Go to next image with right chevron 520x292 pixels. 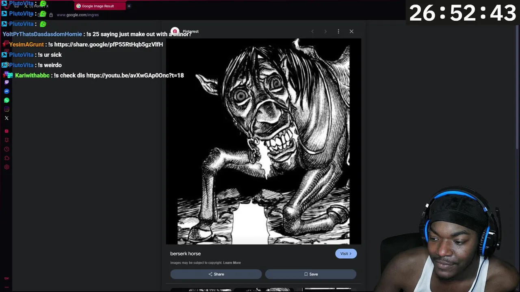[325, 31]
